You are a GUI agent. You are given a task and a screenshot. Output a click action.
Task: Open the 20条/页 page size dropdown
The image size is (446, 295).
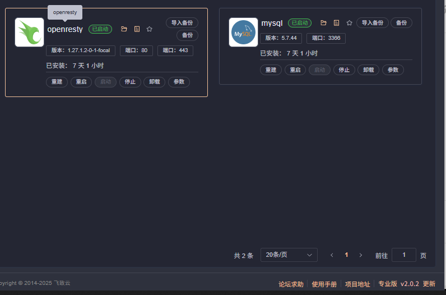click(289, 255)
